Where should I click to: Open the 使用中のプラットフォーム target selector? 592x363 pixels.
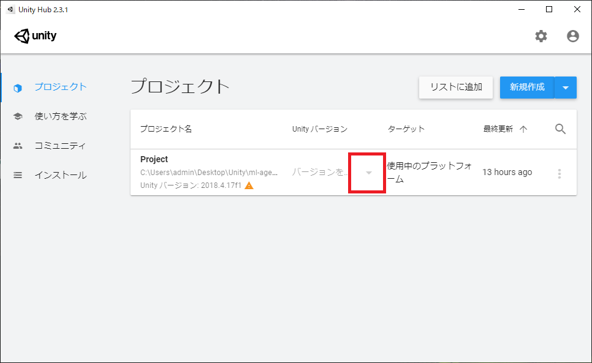[430, 172]
